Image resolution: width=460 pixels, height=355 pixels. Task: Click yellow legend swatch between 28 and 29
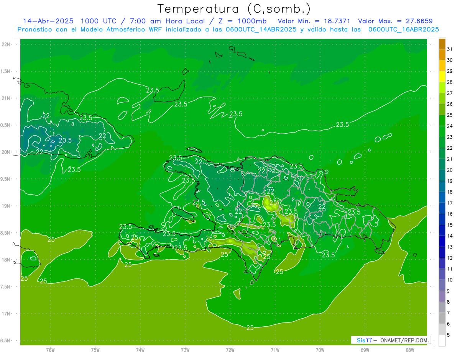442,77
